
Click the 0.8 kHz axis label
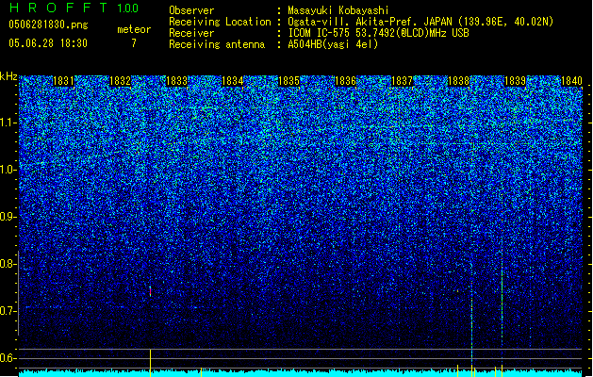tap(8, 264)
